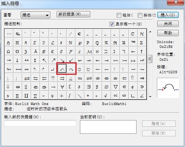This screenshot has width=185, height=147.
Task: Select the double-struck ℤ integers symbol
Action: click(x=142, y=43)
